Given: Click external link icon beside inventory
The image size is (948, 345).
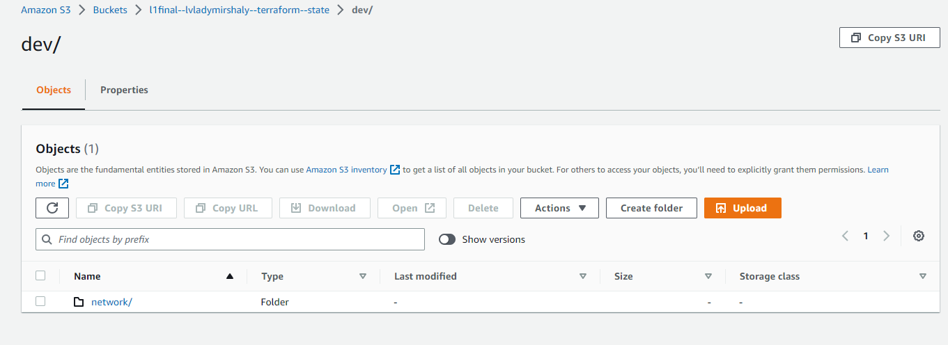Looking at the screenshot, I should 395,170.
